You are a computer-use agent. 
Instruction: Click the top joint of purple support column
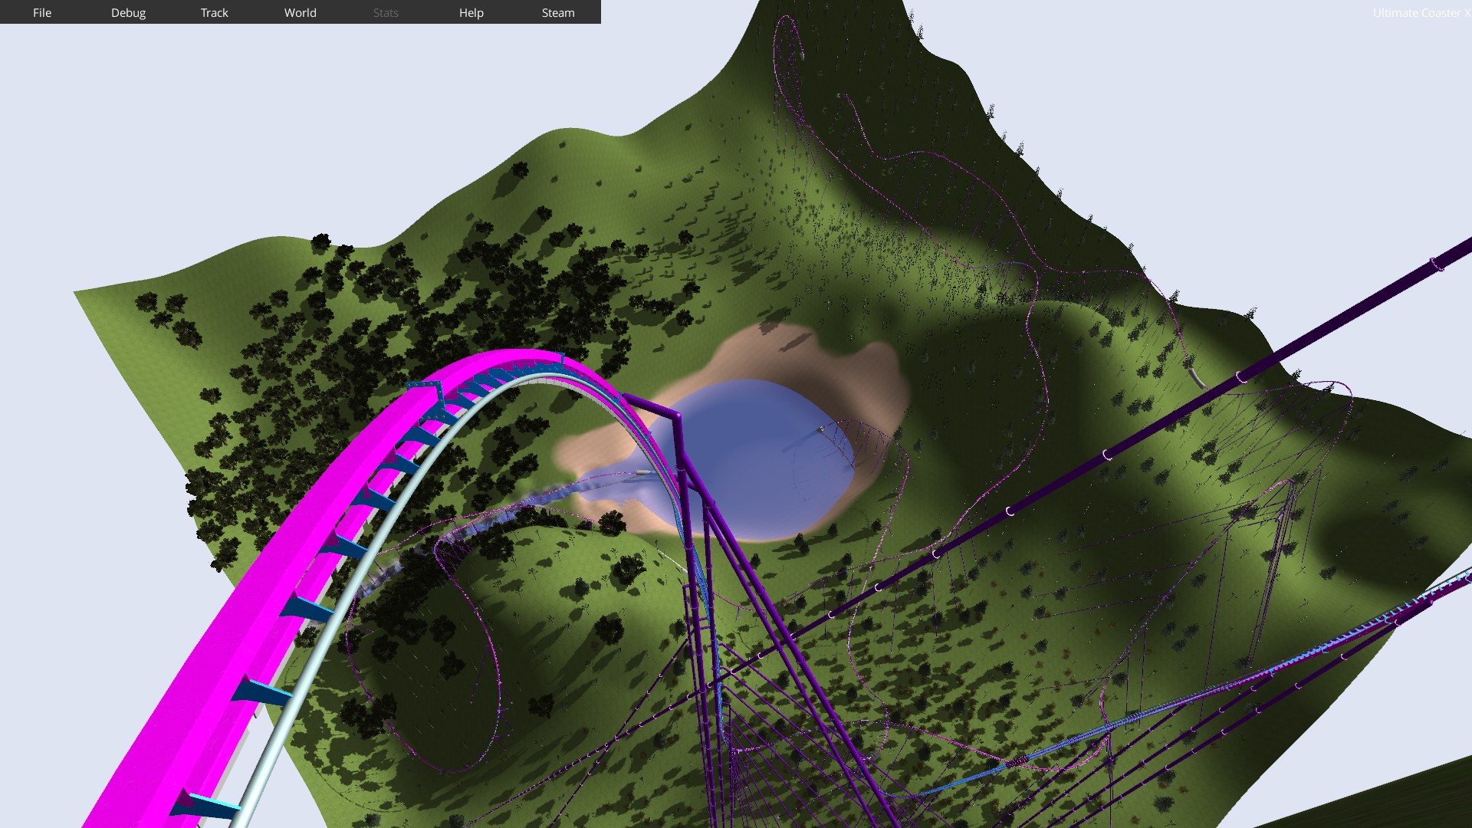click(677, 416)
